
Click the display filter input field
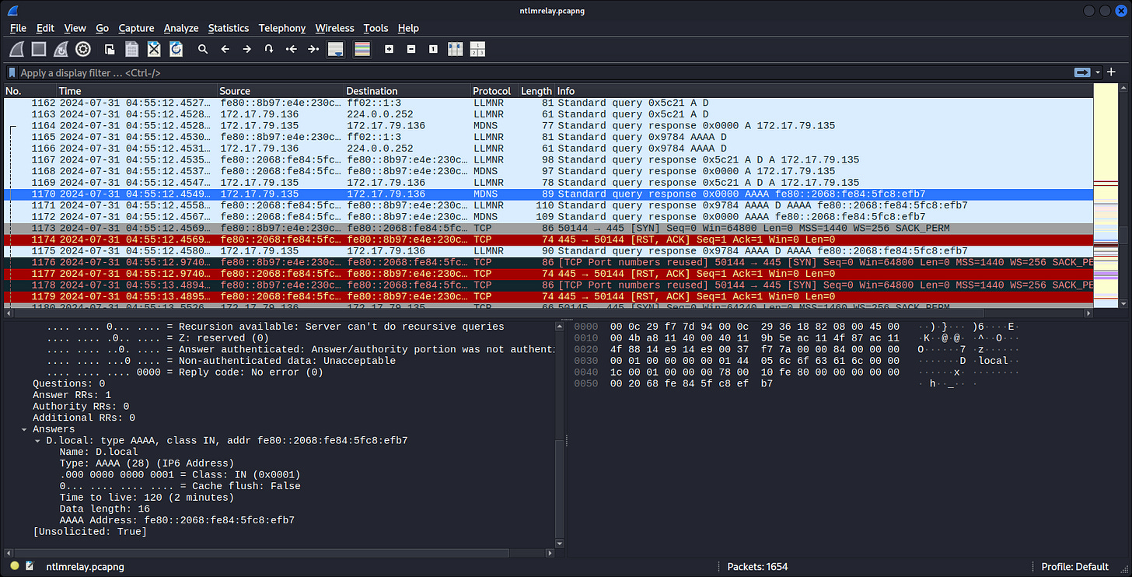tap(544, 72)
